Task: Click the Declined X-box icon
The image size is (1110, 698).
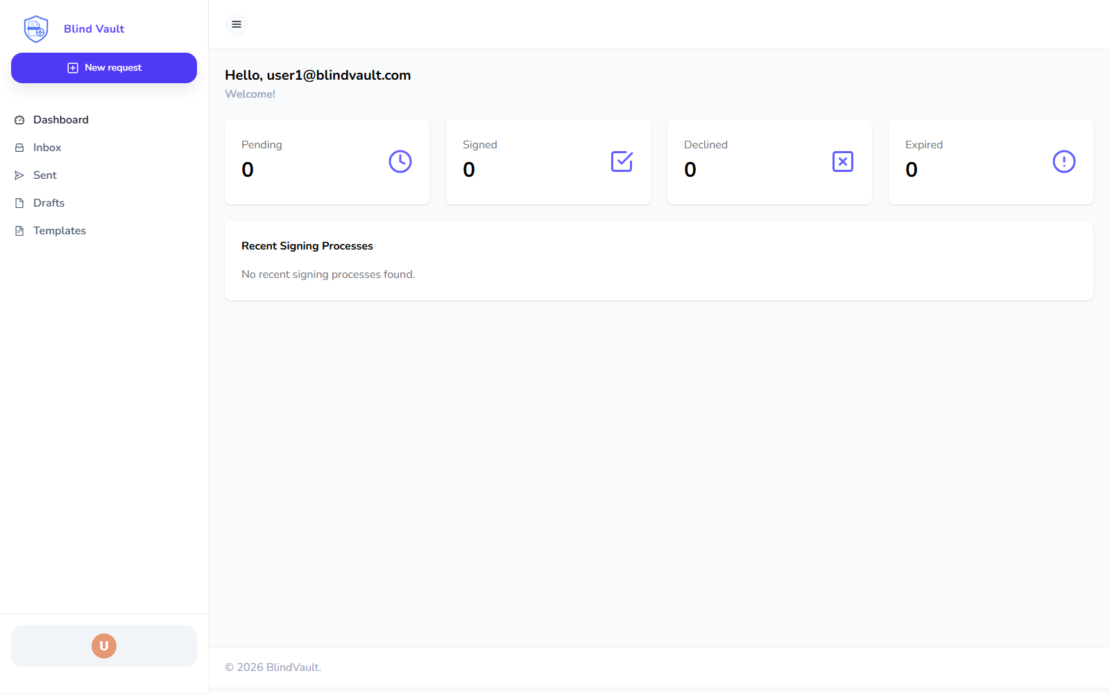Action: pyautogui.click(x=843, y=162)
